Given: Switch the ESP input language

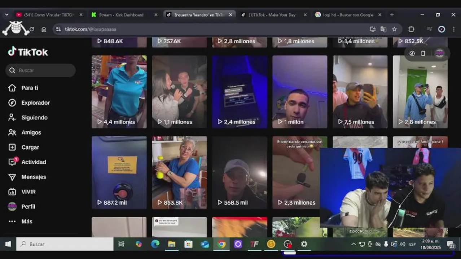Looking at the screenshot, I should (x=412, y=244).
